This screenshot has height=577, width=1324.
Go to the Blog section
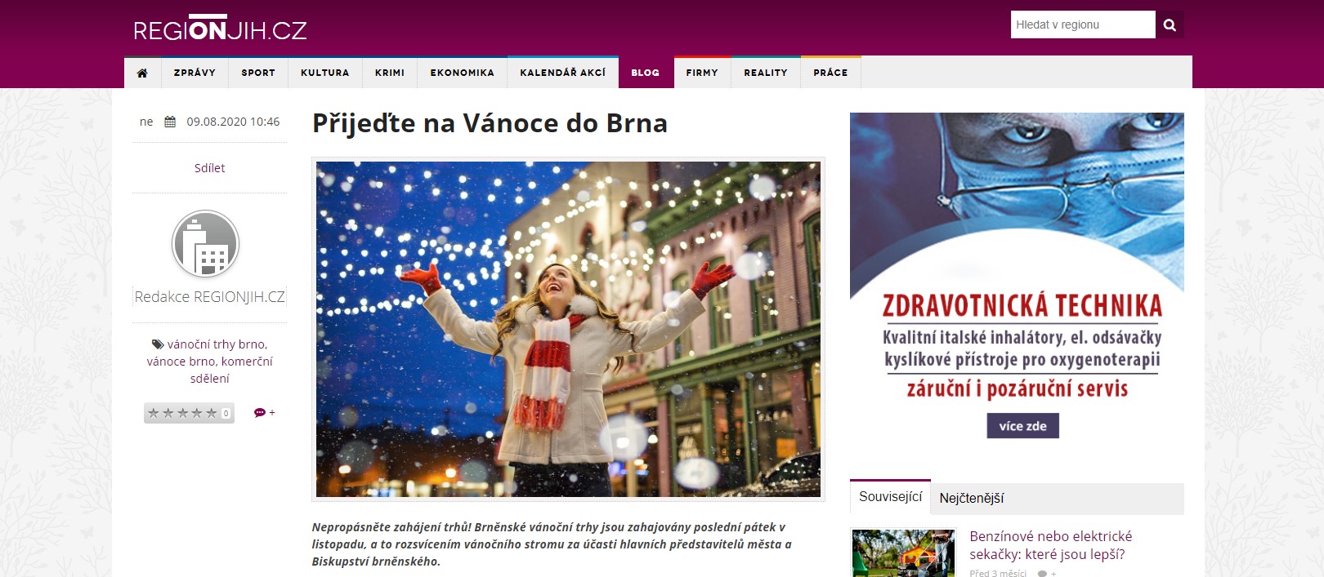click(646, 73)
